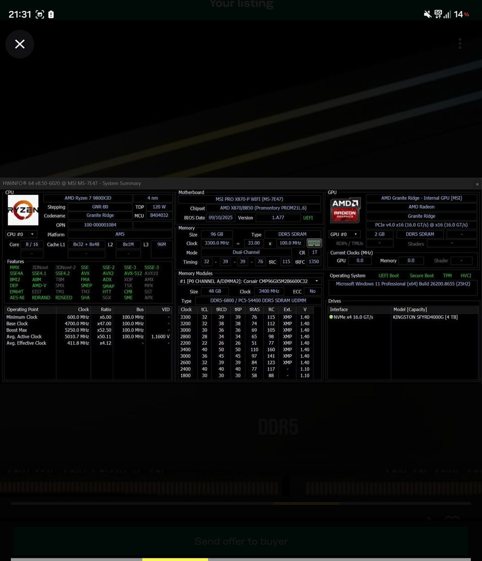Click the 8 / 16 core count value

[x=32, y=245]
